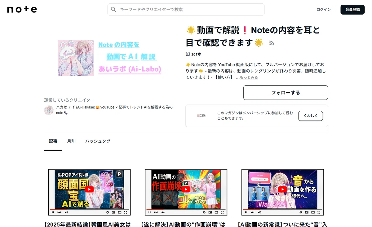Open the ハカセ アイ creator avatar
This screenshot has height=227, width=372.
click(49, 110)
